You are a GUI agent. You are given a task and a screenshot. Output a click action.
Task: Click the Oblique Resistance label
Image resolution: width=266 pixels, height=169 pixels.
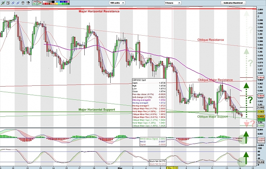pyautogui.click(x=211, y=40)
